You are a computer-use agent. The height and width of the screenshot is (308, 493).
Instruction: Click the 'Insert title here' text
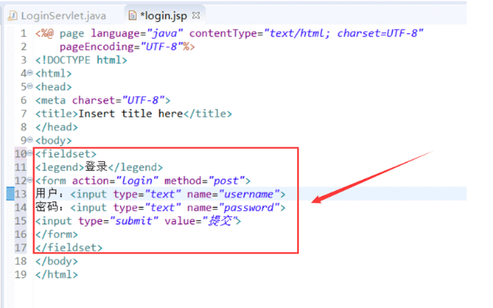130,114
